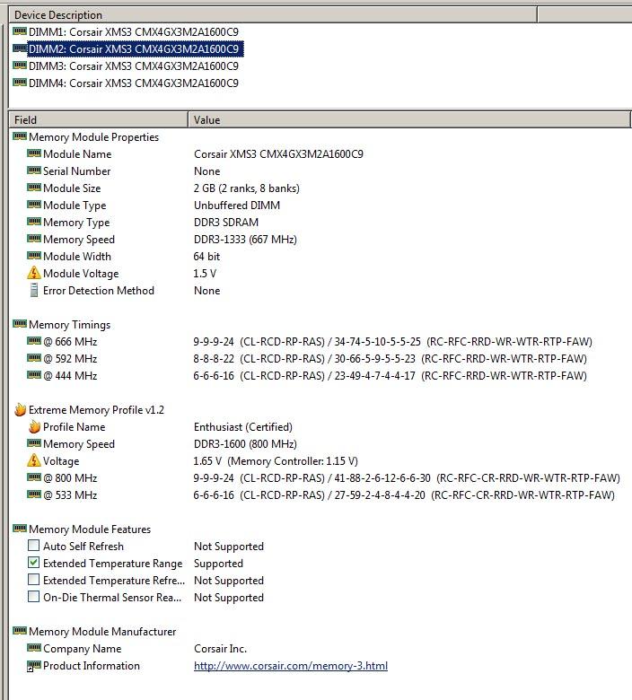This screenshot has height=700, width=632.
Task: Click the Memory Module Properties group icon
Action: (x=20, y=136)
